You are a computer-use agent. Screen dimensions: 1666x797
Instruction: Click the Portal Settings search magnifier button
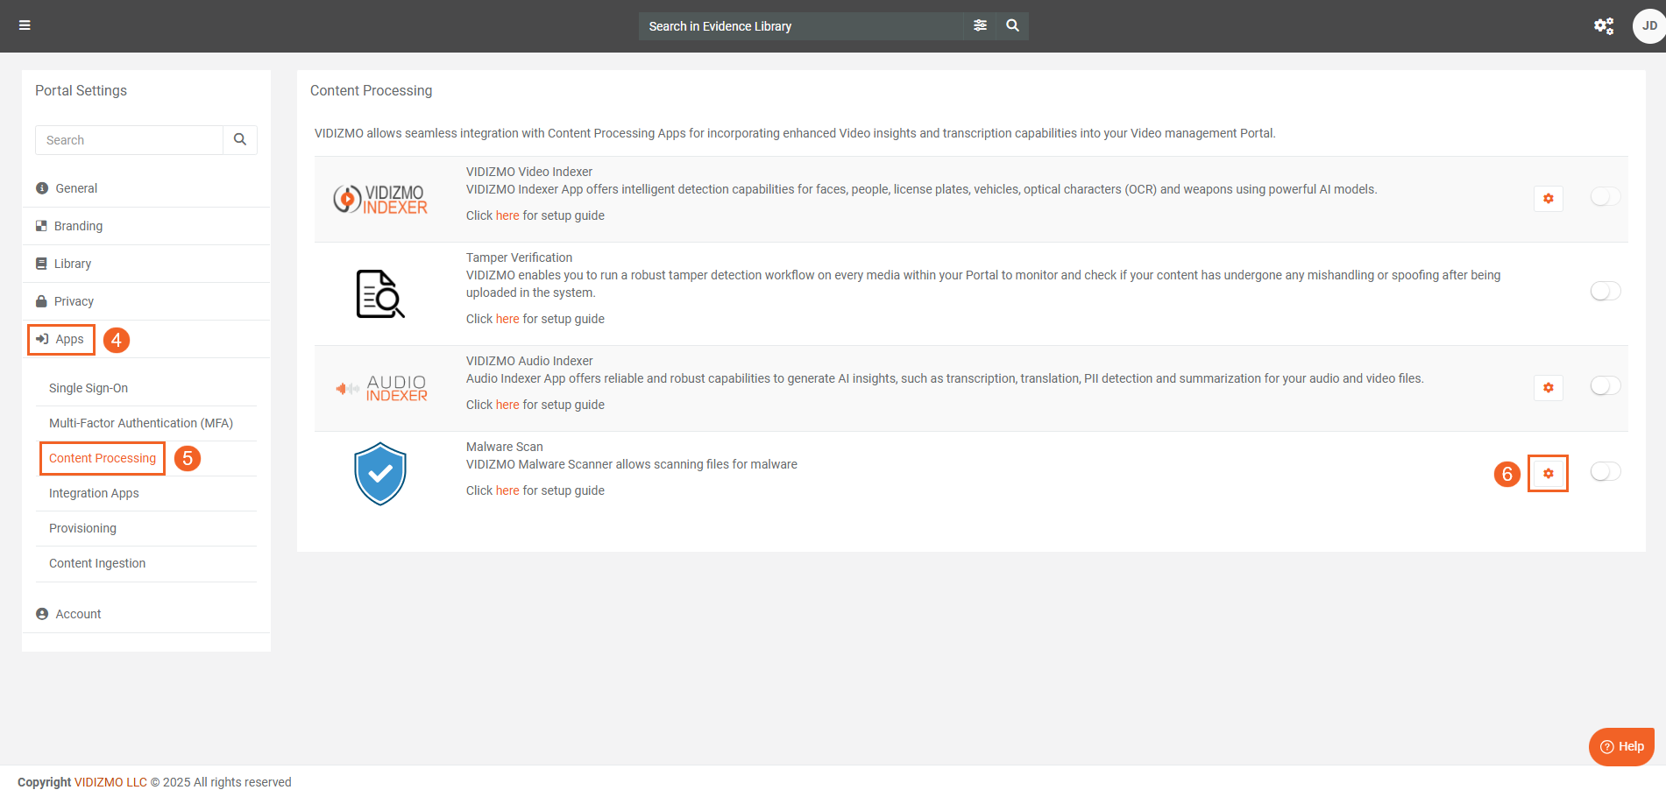point(240,140)
